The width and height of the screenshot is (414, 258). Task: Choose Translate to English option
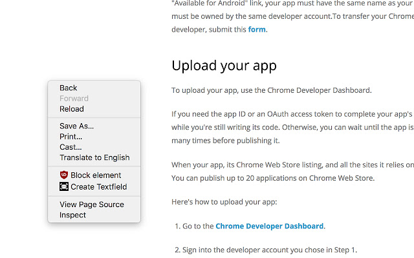(x=94, y=157)
